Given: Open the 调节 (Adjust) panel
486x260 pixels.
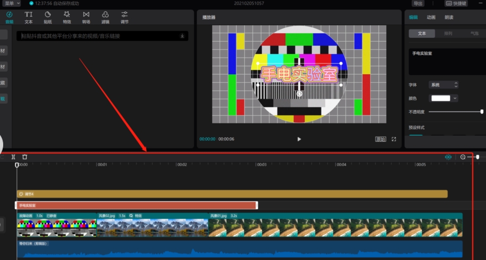Looking at the screenshot, I should coord(124,17).
